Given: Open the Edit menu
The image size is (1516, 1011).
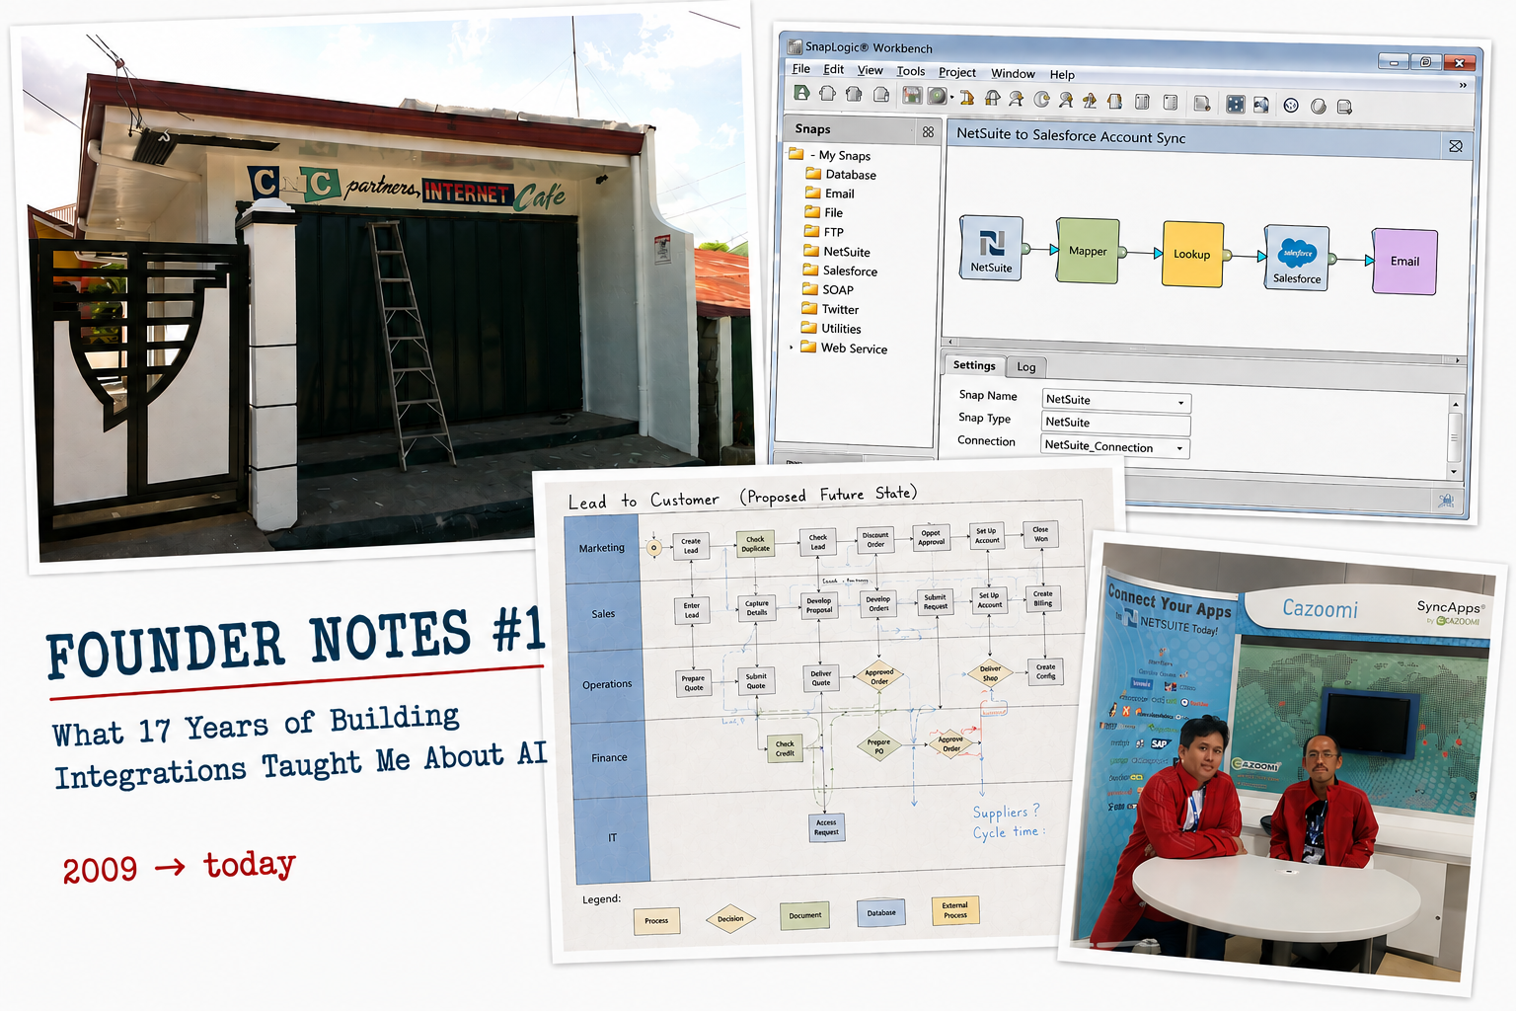Looking at the screenshot, I should pyautogui.click(x=833, y=69).
